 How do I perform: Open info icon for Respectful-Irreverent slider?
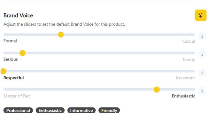tap(202, 73)
